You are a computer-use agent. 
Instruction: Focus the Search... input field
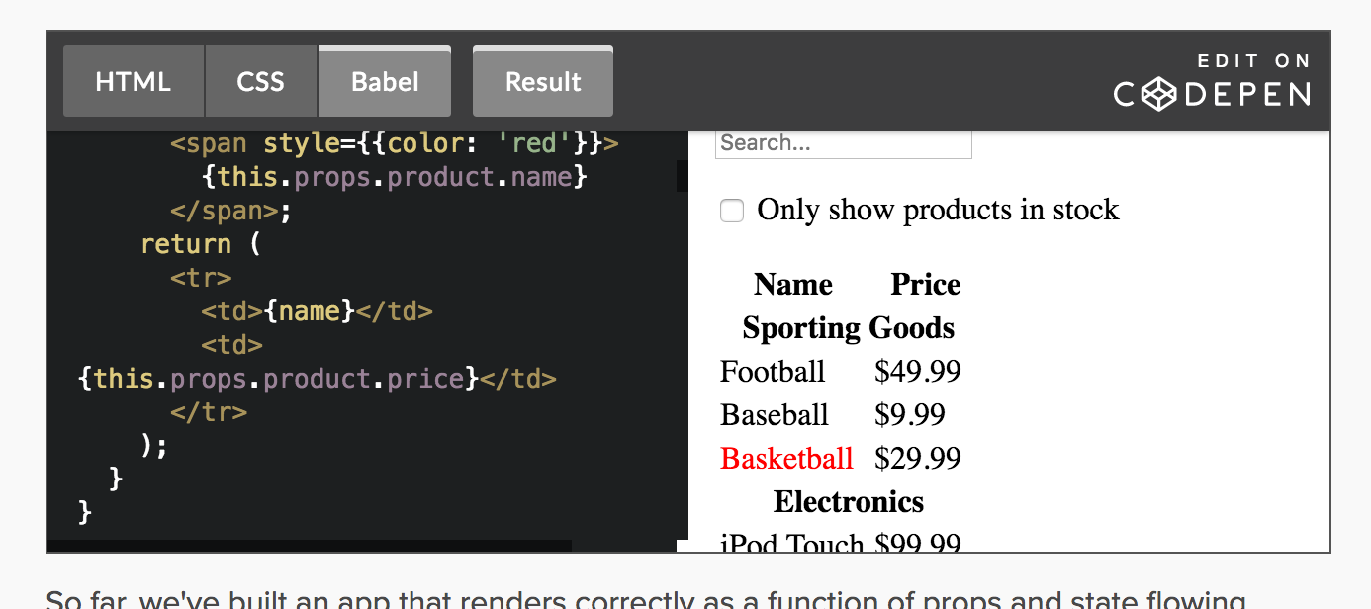(x=844, y=143)
